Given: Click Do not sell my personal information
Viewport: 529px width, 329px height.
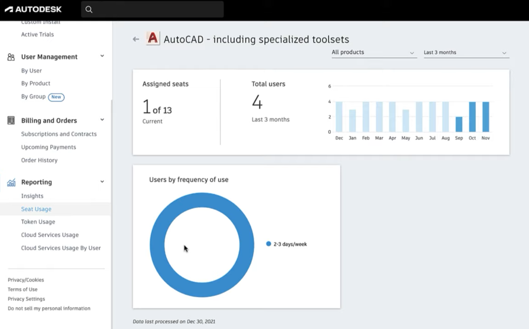Looking at the screenshot, I should [x=49, y=308].
